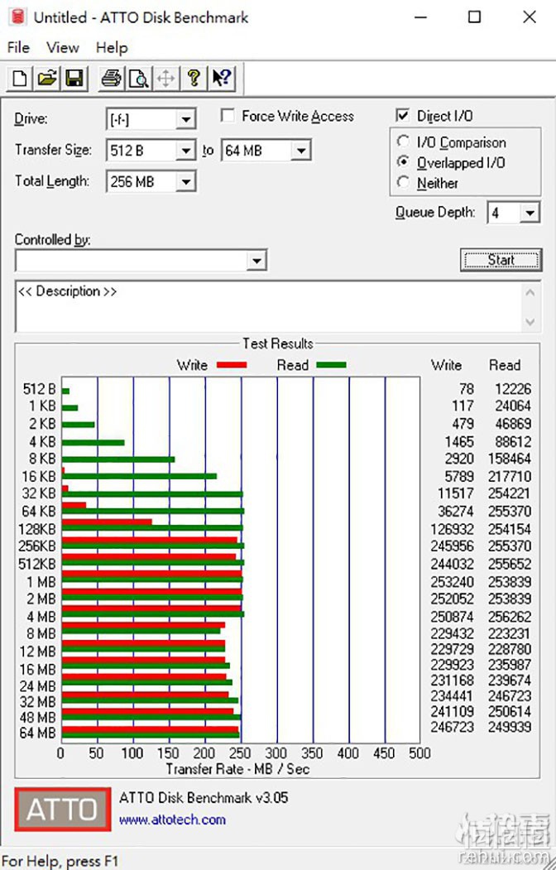Image resolution: width=556 pixels, height=870 pixels.
Task: Click the New document toolbar icon
Action: (x=19, y=78)
